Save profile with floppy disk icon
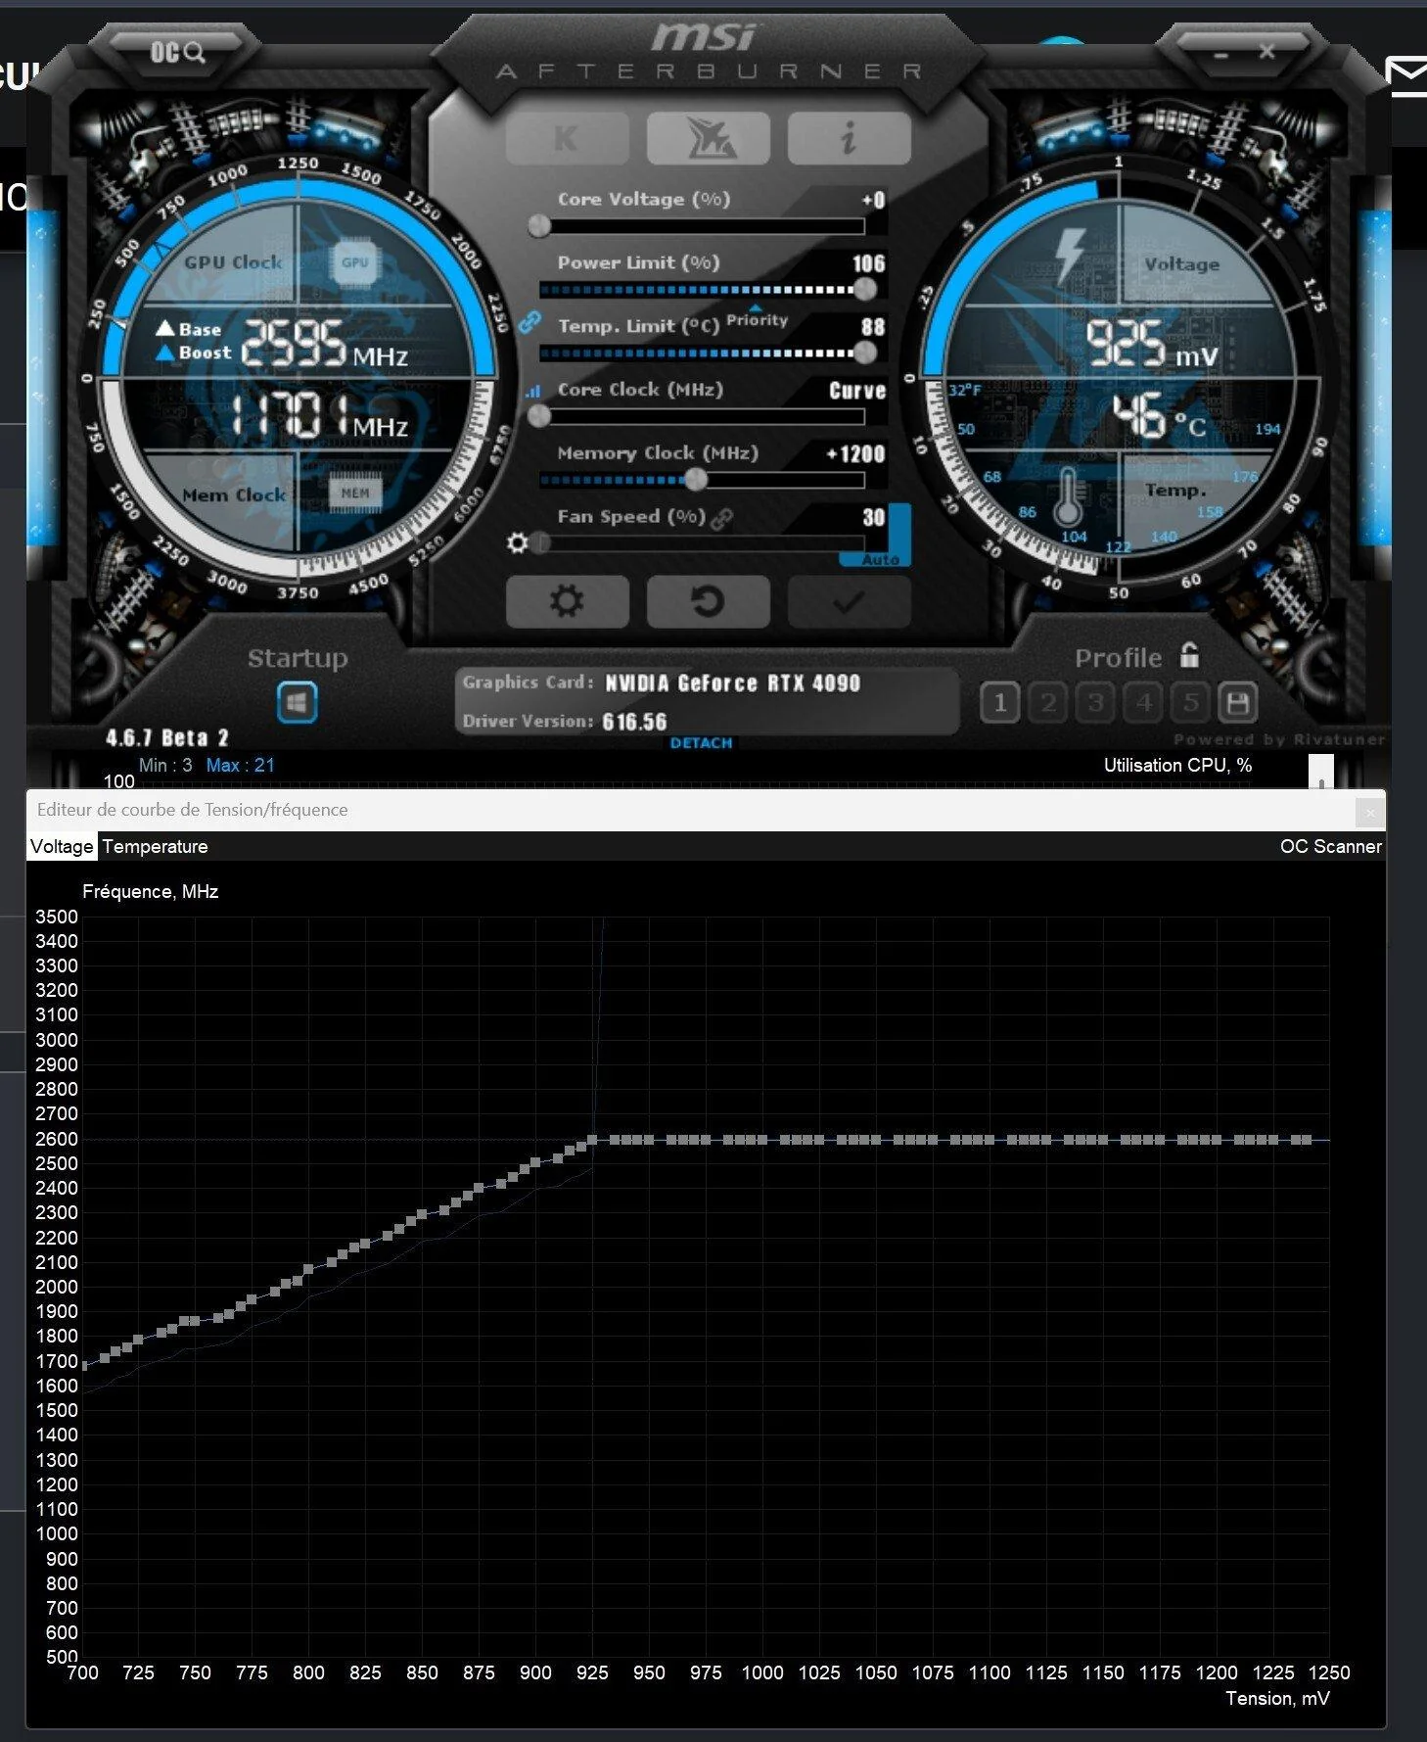Screen dimensions: 1427x1742 tap(1237, 702)
